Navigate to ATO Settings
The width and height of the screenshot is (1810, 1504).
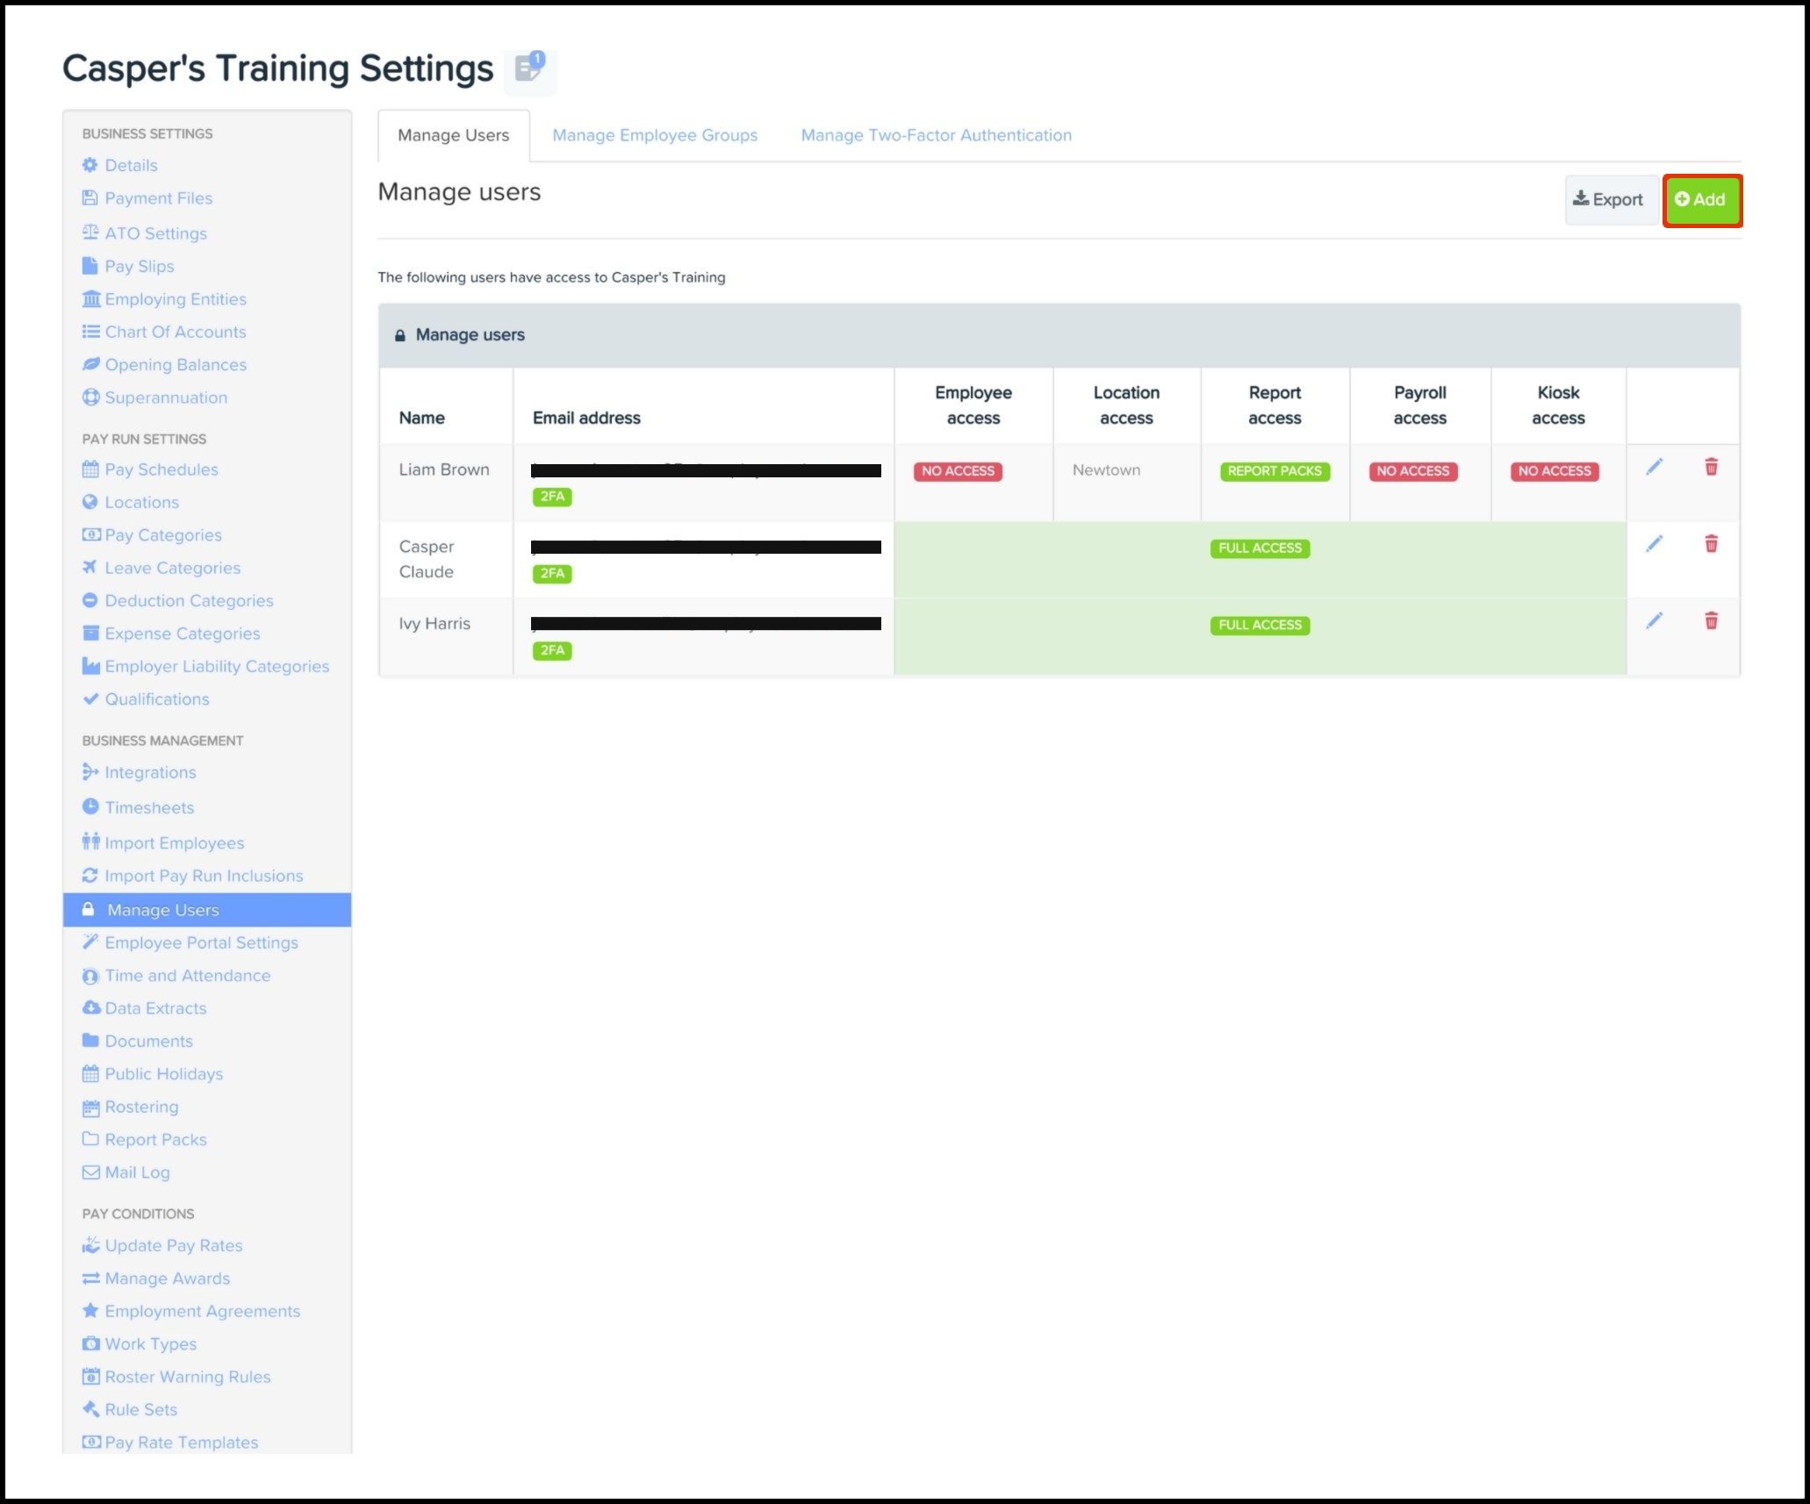tap(155, 233)
